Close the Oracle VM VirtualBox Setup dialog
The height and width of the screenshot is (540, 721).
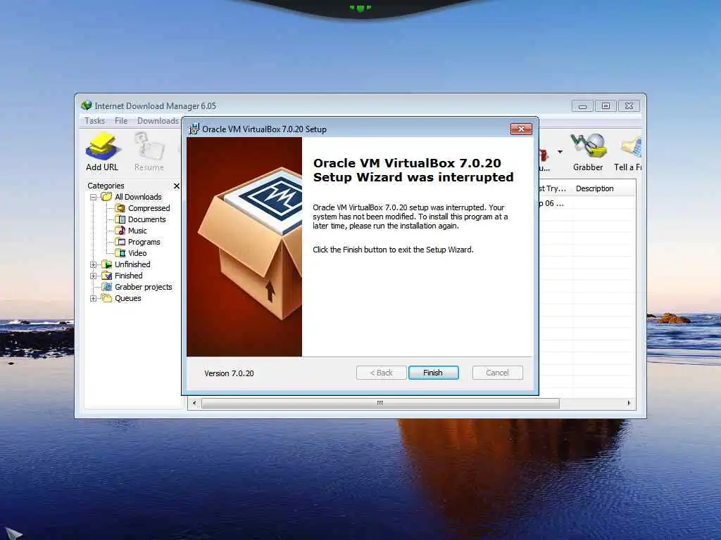pyautogui.click(x=521, y=129)
